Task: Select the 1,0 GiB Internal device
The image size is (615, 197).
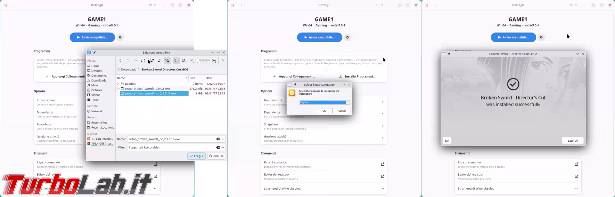Action: (101, 139)
